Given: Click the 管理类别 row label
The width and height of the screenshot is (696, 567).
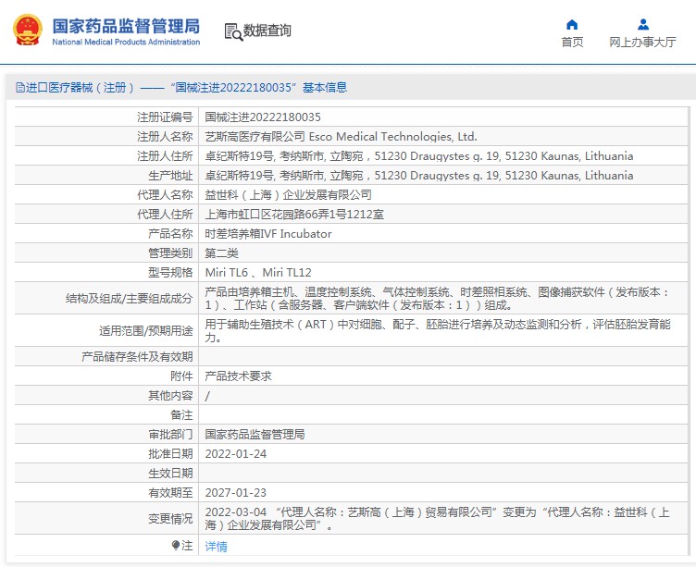Looking at the screenshot, I should [170, 253].
